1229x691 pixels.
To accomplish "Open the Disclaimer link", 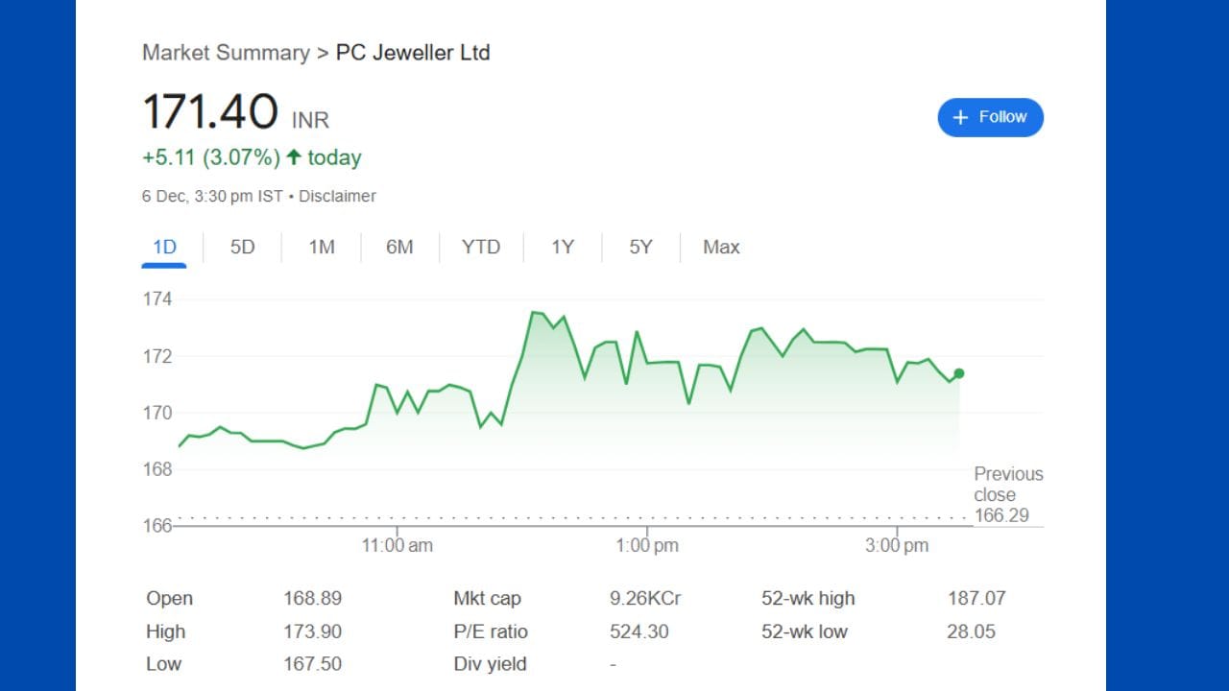I will click(337, 196).
